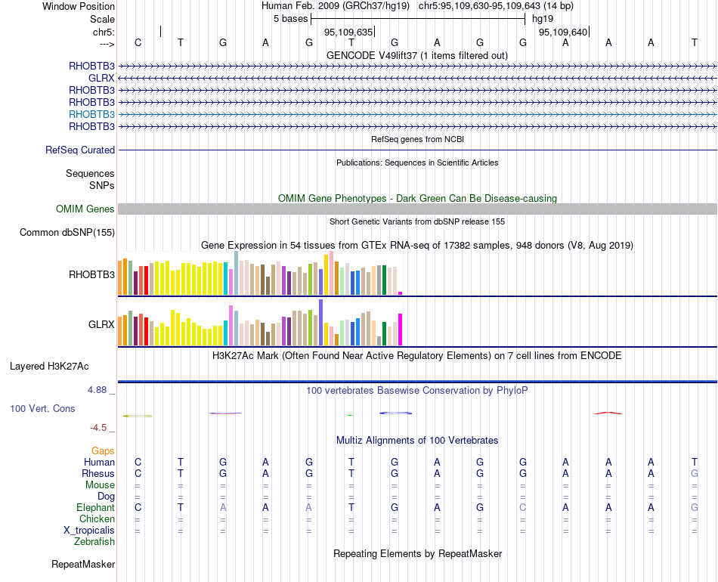
Task: Click the Layered H3K27Ac label
Action: [49, 367]
